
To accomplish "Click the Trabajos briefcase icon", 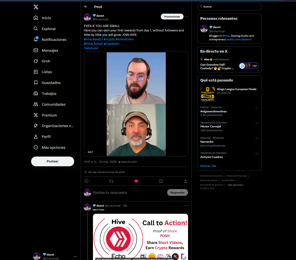I will point(36,93).
